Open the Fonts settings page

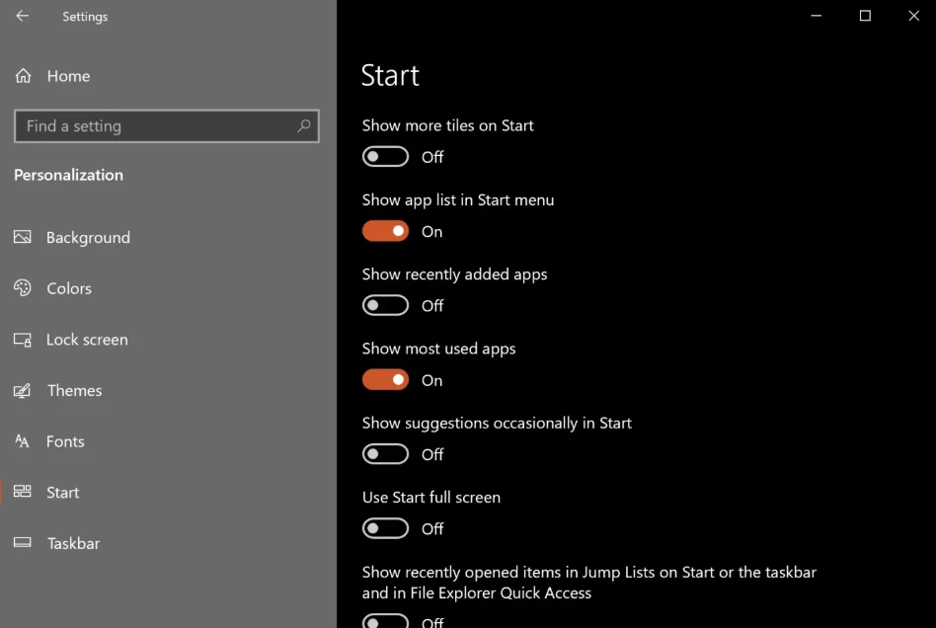[66, 441]
